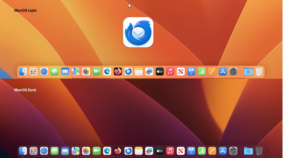The width and height of the screenshot is (283, 158).
Task: Launch Pages from the light dock
Action: pos(212,72)
